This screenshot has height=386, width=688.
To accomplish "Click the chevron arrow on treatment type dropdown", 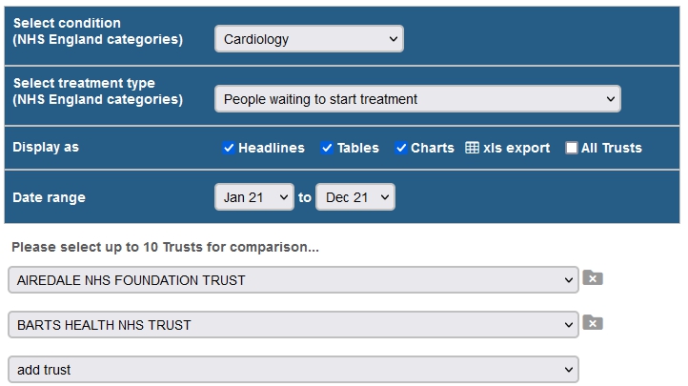I will pos(610,99).
